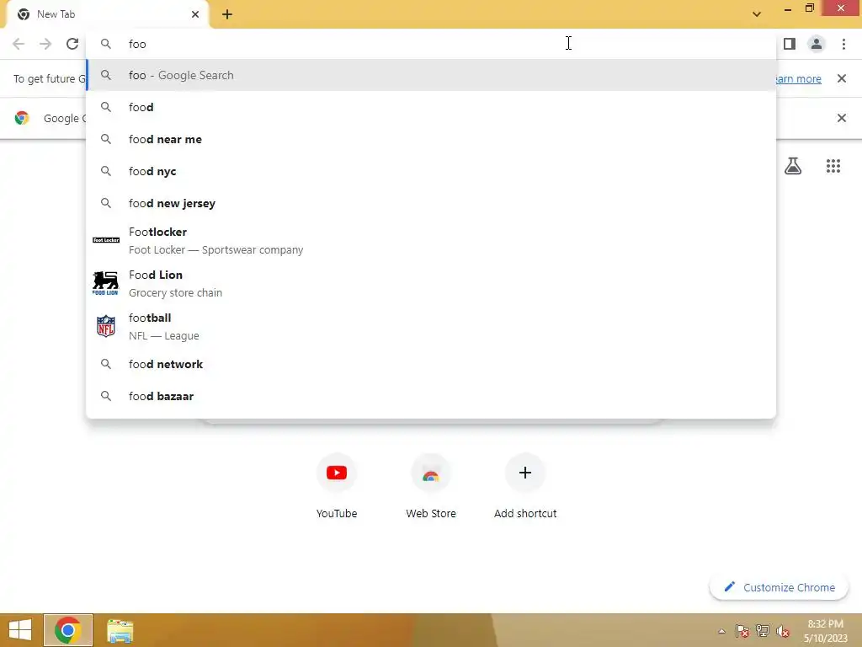862x647 pixels.
Task: Open a new tab with plus button
Action: pos(227,14)
